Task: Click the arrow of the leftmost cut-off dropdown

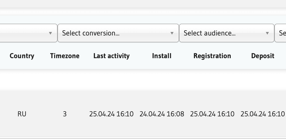Action: click(50, 33)
